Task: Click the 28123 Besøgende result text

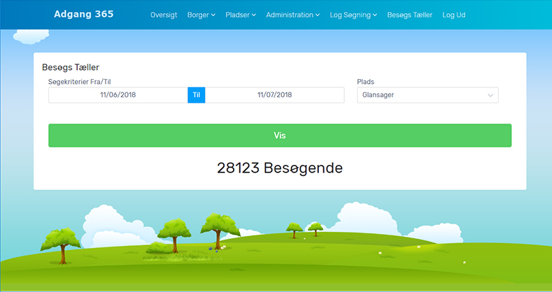Action: click(x=279, y=168)
